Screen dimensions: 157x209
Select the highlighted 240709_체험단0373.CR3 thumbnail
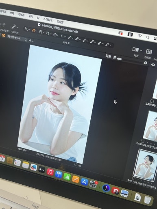(145, 166)
